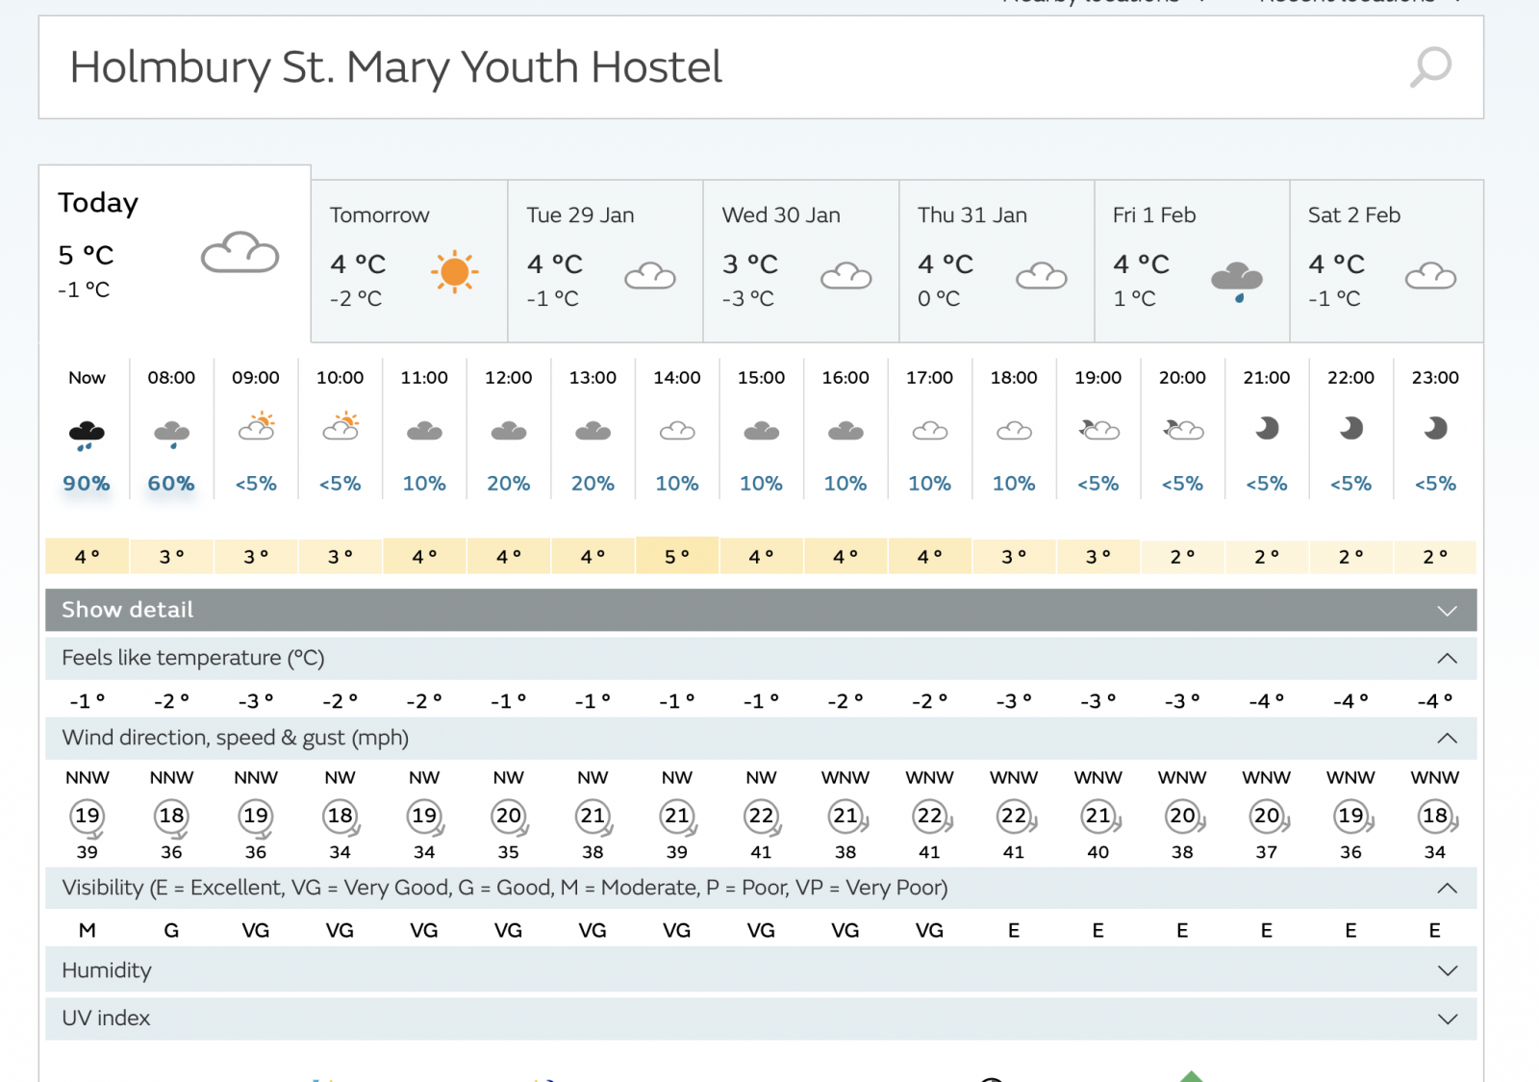Collapse the Visibility section
This screenshot has width=1539, height=1082.
point(761,888)
